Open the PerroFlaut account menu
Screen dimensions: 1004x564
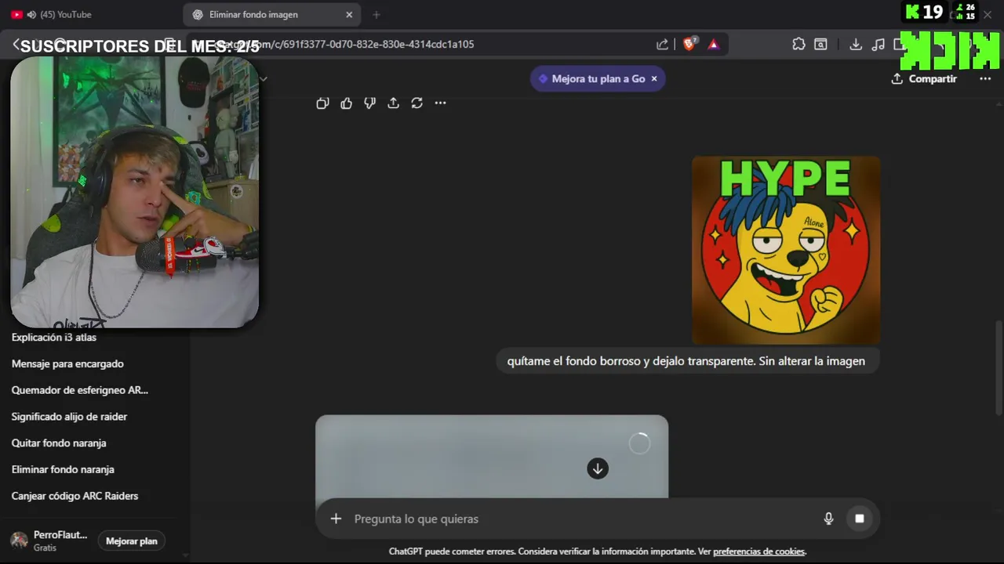(x=49, y=540)
